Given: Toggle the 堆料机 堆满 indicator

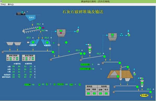Looking at the screenshot, I should (94, 93).
